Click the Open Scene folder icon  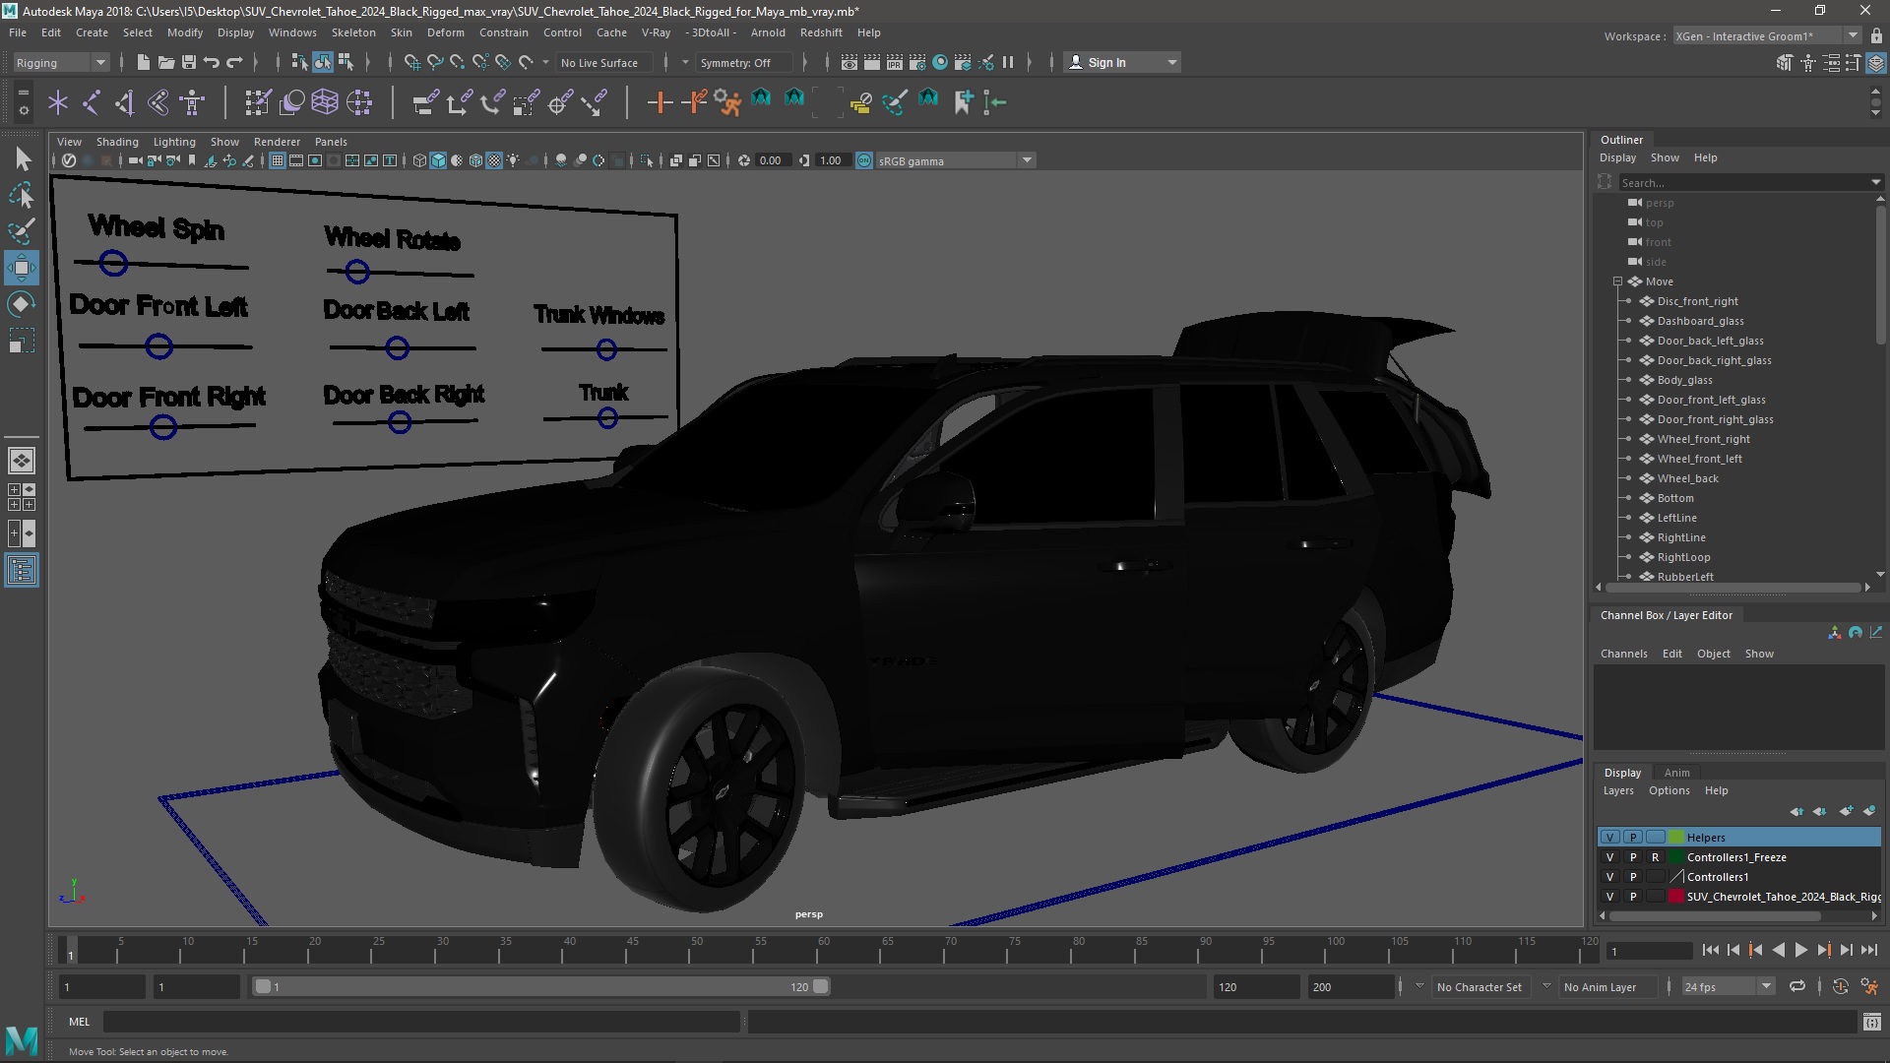click(165, 62)
